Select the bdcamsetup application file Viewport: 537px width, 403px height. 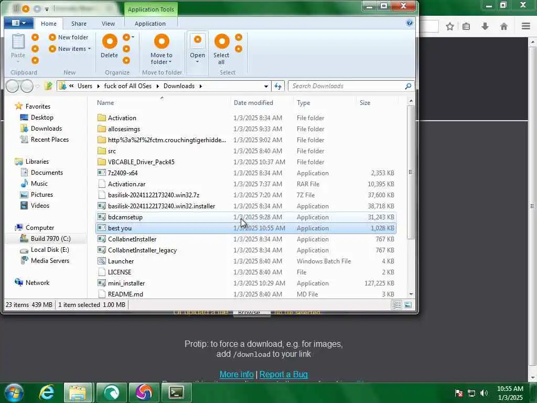(x=246, y=217)
